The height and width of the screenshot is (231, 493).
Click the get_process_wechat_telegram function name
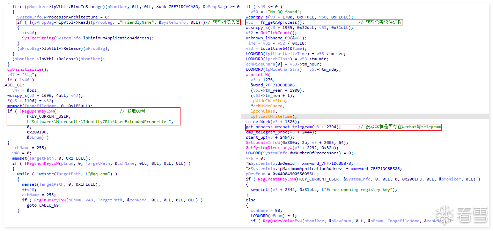(278, 127)
